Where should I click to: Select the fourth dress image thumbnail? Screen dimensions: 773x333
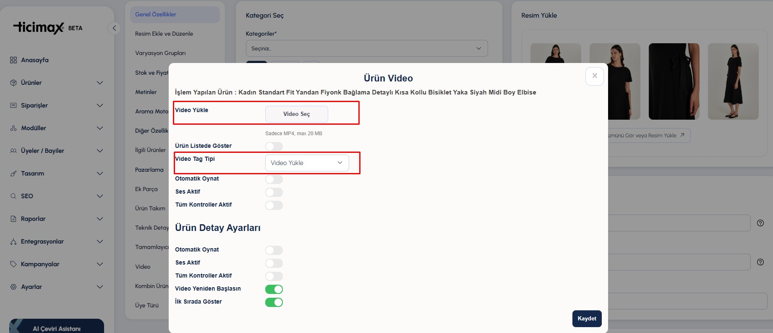[x=733, y=81]
